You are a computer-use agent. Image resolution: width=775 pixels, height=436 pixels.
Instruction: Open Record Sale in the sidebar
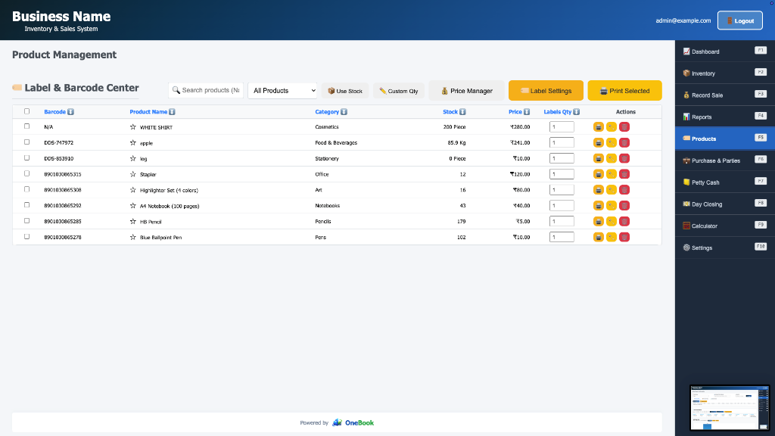coord(724,95)
